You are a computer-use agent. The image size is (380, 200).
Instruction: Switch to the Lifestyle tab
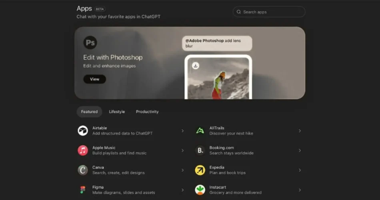point(117,112)
